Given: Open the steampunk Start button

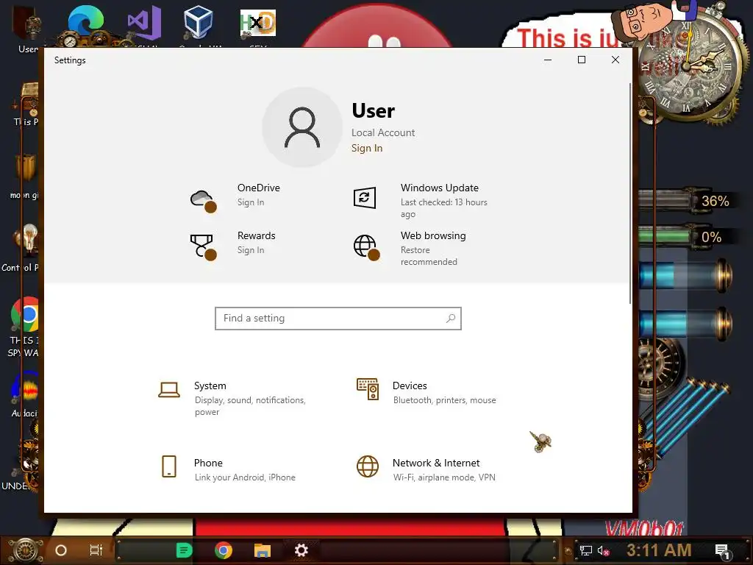Looking at the screenshot, I should pyautogui.click(x=26, y=550).
